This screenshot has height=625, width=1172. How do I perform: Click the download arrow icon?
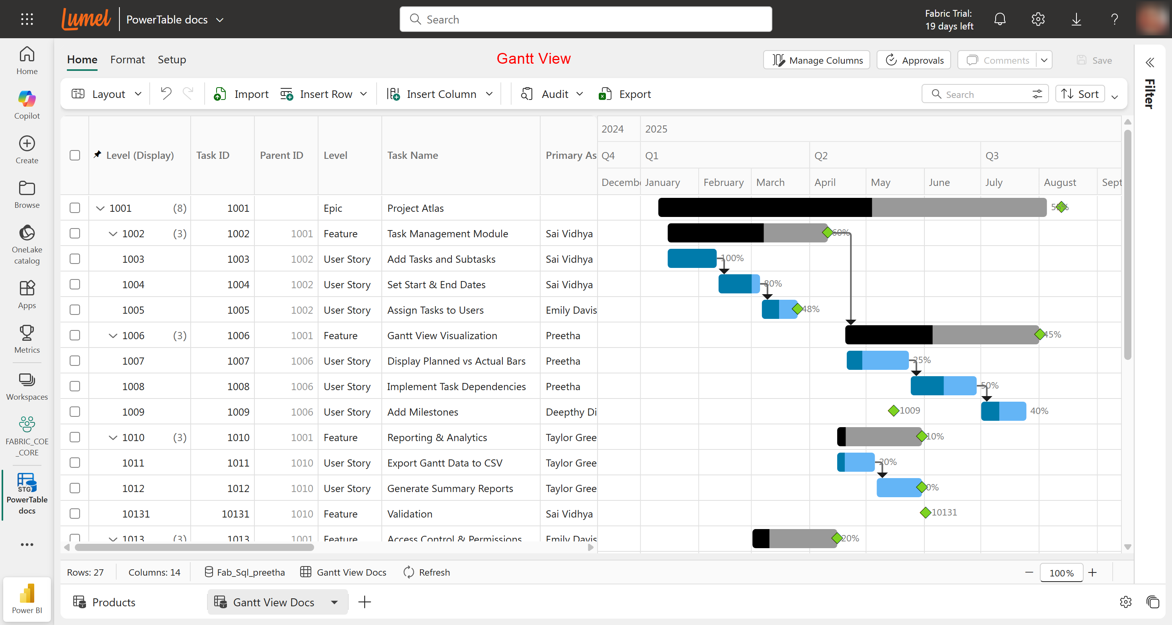point(1076,19)
